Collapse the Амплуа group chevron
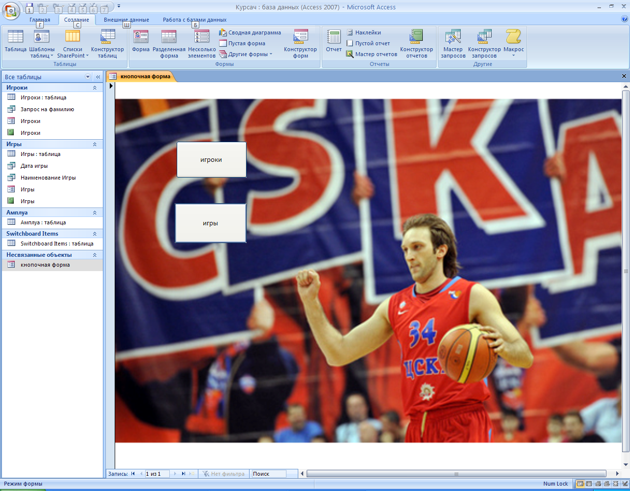Image resolution: width=630 pixels, height=491 pixels. [x=94, y=213]
